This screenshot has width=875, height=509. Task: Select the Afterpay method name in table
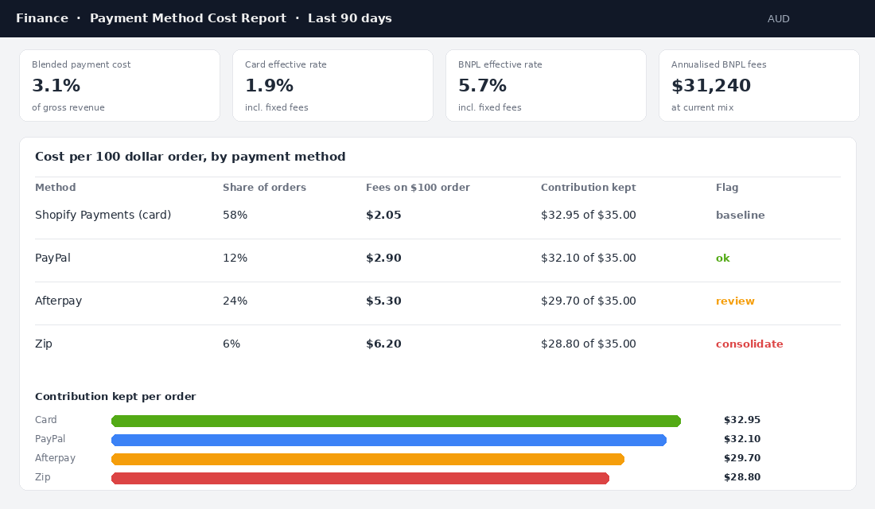click(58, 301)
